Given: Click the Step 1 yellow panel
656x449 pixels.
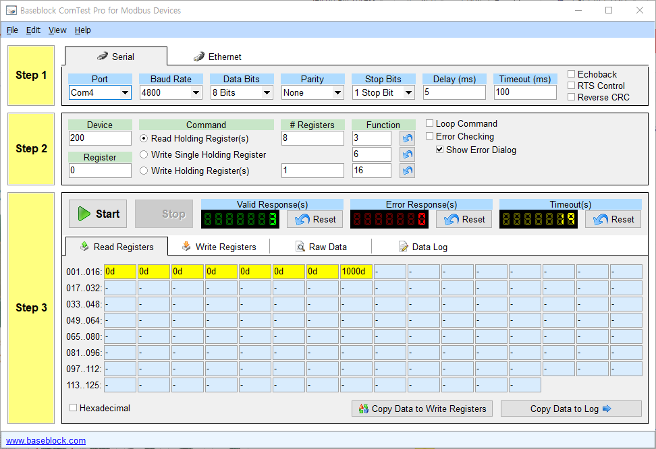Looking at the screenshot, I should (31, 76).
